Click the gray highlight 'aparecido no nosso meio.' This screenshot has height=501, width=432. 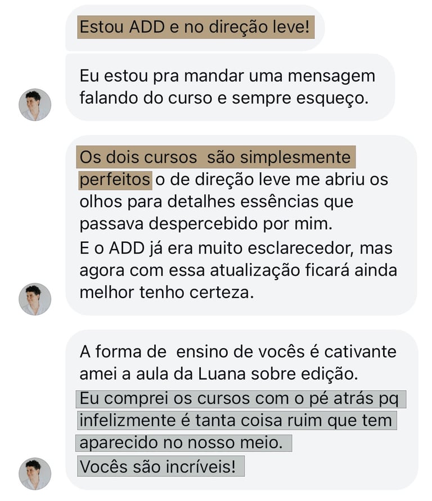(x=184, y=443)
